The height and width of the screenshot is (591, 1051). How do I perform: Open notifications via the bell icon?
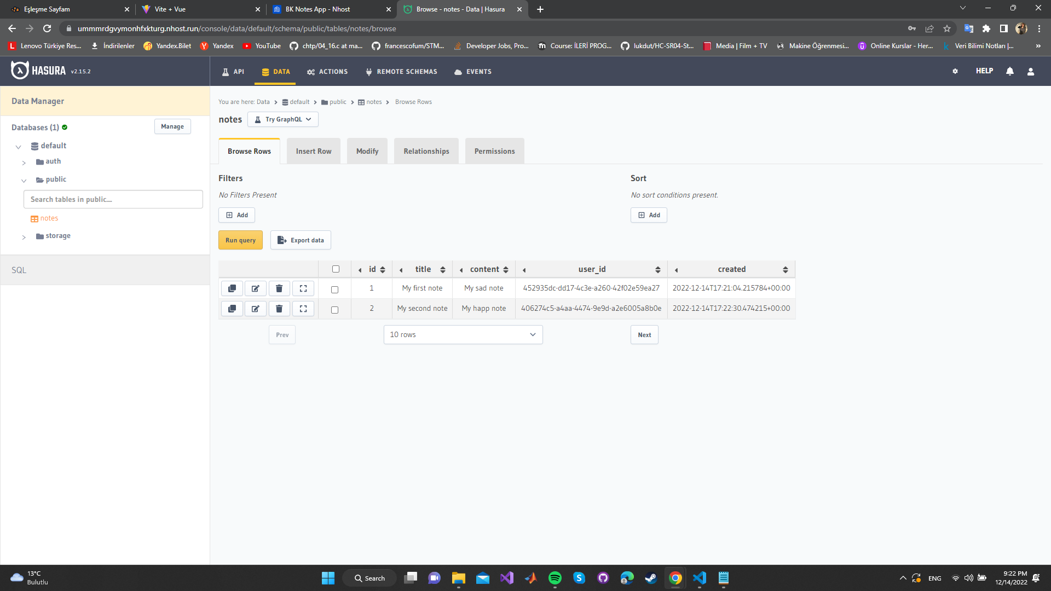point(1010,71)
